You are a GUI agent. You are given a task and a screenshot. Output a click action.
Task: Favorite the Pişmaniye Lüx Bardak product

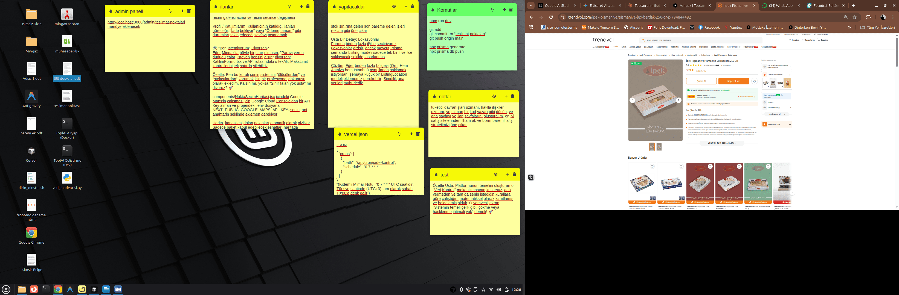coord(754,81)
